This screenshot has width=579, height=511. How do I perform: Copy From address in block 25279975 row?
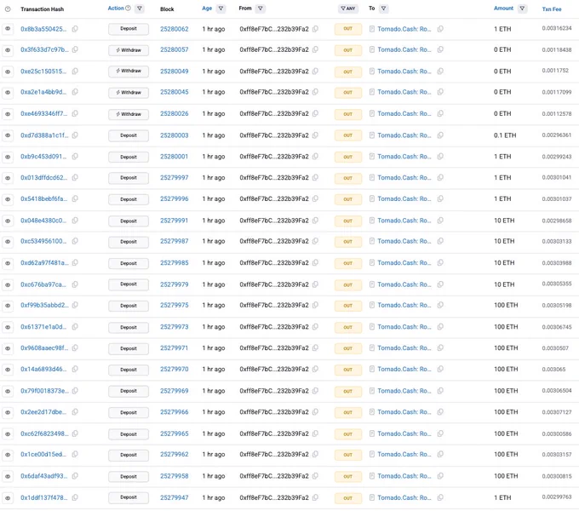[x=315, y=305]
